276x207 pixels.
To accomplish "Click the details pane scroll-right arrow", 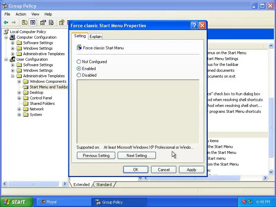I will [265, 178].
